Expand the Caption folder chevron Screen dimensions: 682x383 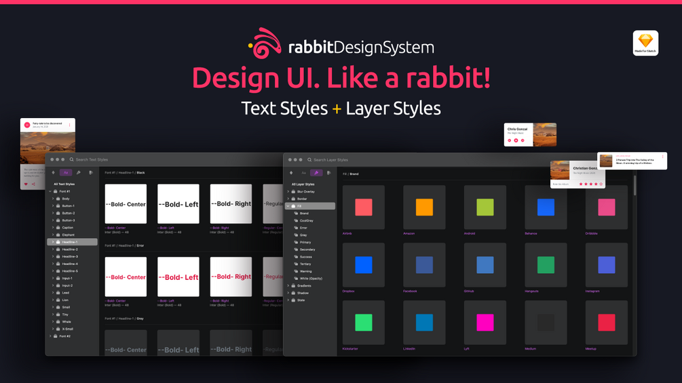[x=53, y=228]
